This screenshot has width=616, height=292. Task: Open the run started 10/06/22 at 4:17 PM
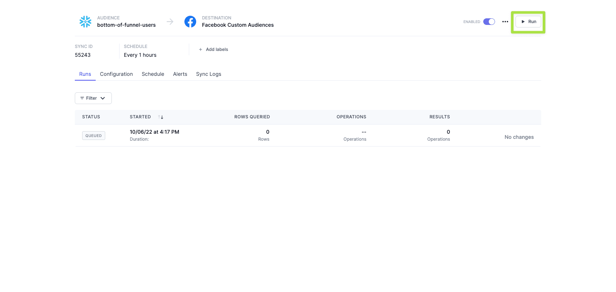coord(154,132)
